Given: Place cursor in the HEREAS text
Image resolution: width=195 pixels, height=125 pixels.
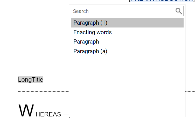Looking at the screenshot, I should pos(48,114).
